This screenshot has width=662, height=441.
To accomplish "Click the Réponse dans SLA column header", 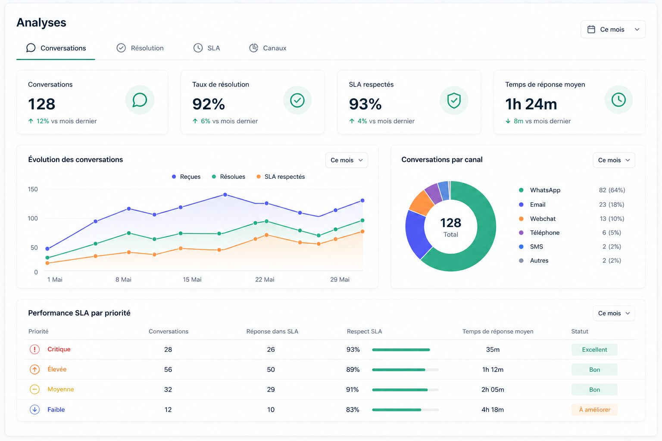I will (x=272, y=331).
